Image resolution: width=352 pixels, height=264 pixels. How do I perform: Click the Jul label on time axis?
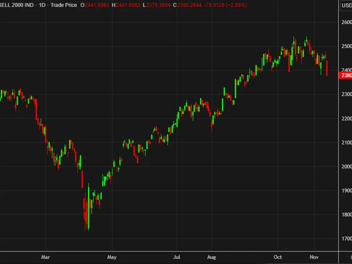point(177,257)
